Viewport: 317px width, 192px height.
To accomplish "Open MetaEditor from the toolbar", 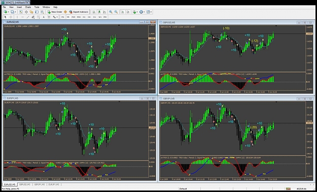I will tap(65, 12).
